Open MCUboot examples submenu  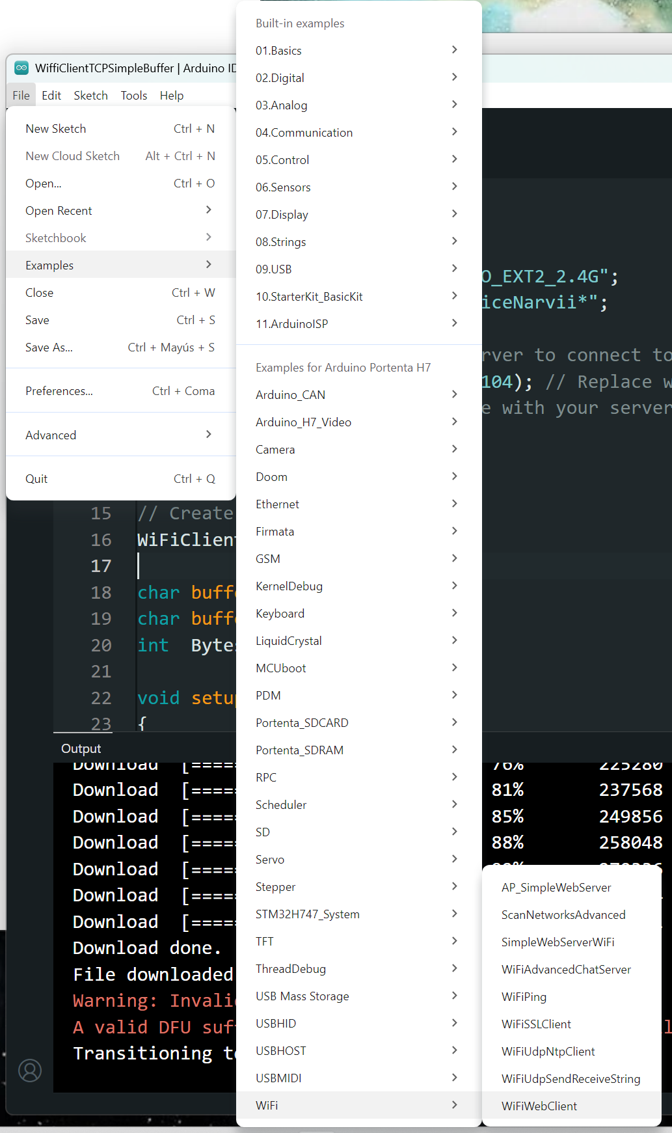358,668
